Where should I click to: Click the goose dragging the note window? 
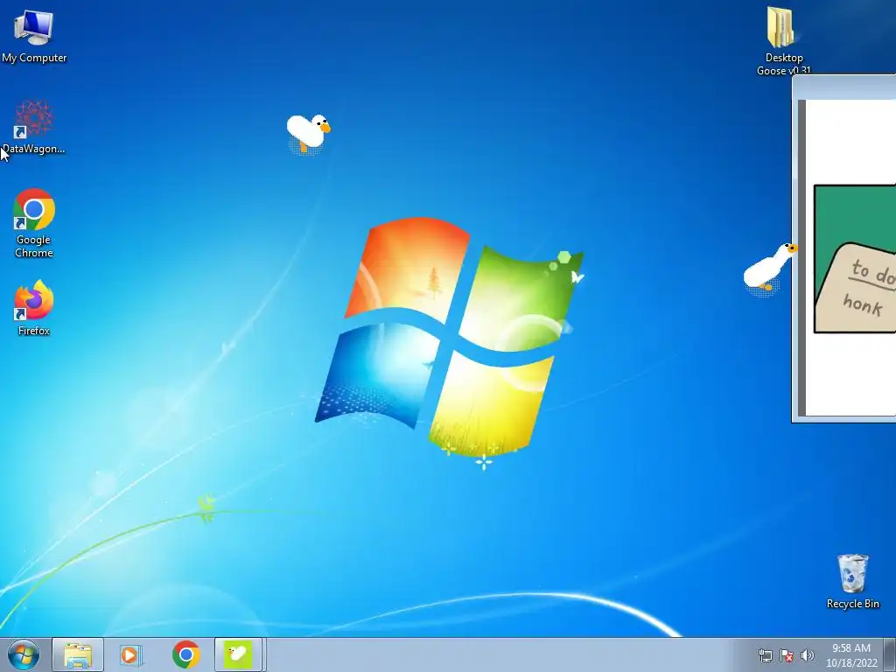click(769, 269)
